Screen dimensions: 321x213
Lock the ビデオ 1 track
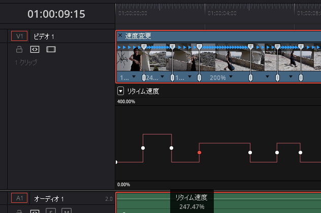(x=19, y=49)
